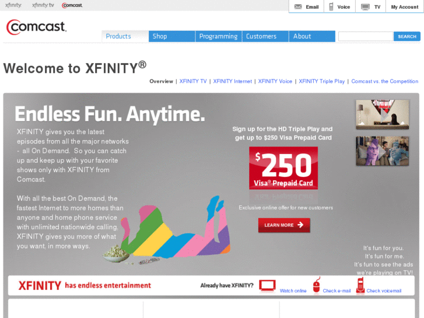The image size is (424, 318).
Task: Open the XFINITY Triple Play link
Action: [x=321, y=81]
